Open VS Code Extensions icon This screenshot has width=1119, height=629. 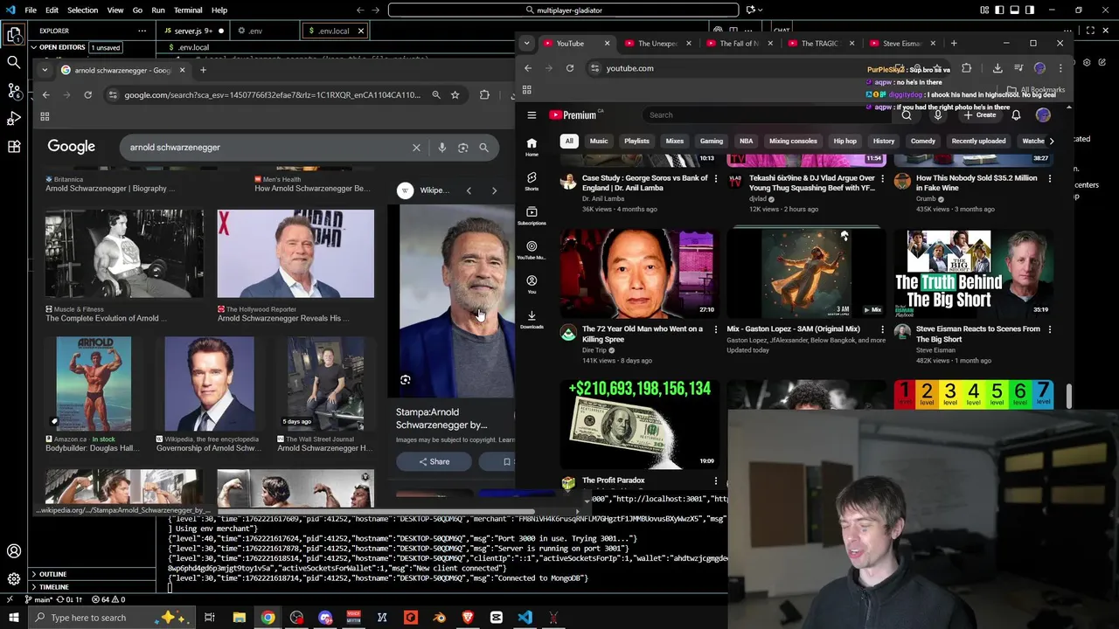coord(14,146)
